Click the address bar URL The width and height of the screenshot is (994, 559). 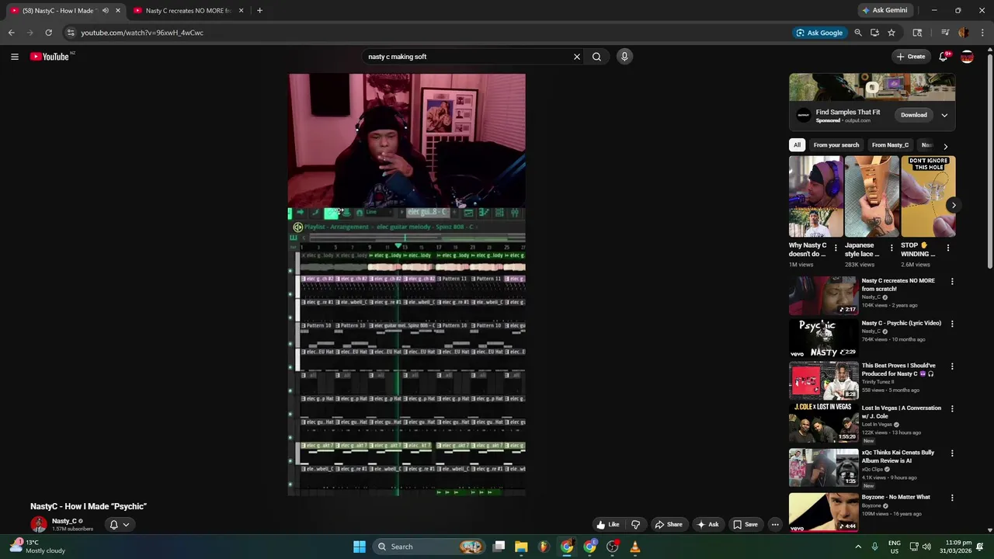(142, 33)
